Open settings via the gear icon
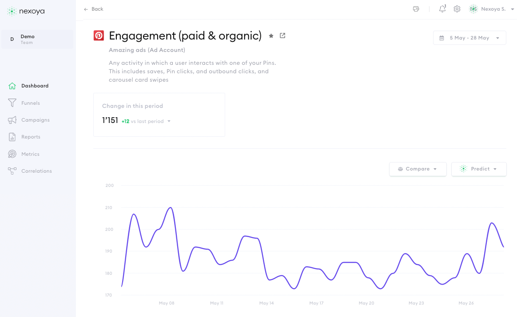The width and height of the screenshot is (517, 317). 457,9
